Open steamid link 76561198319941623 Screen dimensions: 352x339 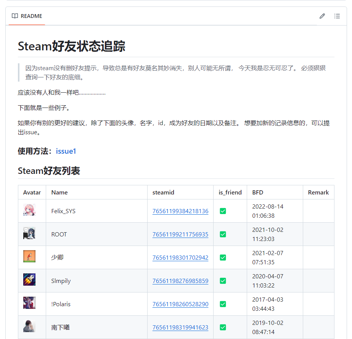[180, 327]
